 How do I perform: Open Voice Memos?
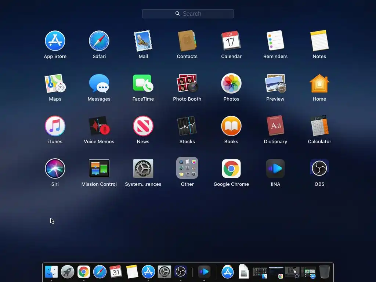[99, 126]
